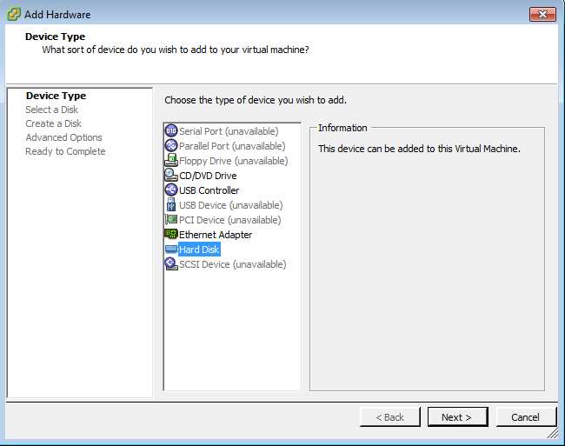Viewport: 565px width, 446px height.
Task: Open the Select a Disk wizard step
Action: tap(52, 110)
